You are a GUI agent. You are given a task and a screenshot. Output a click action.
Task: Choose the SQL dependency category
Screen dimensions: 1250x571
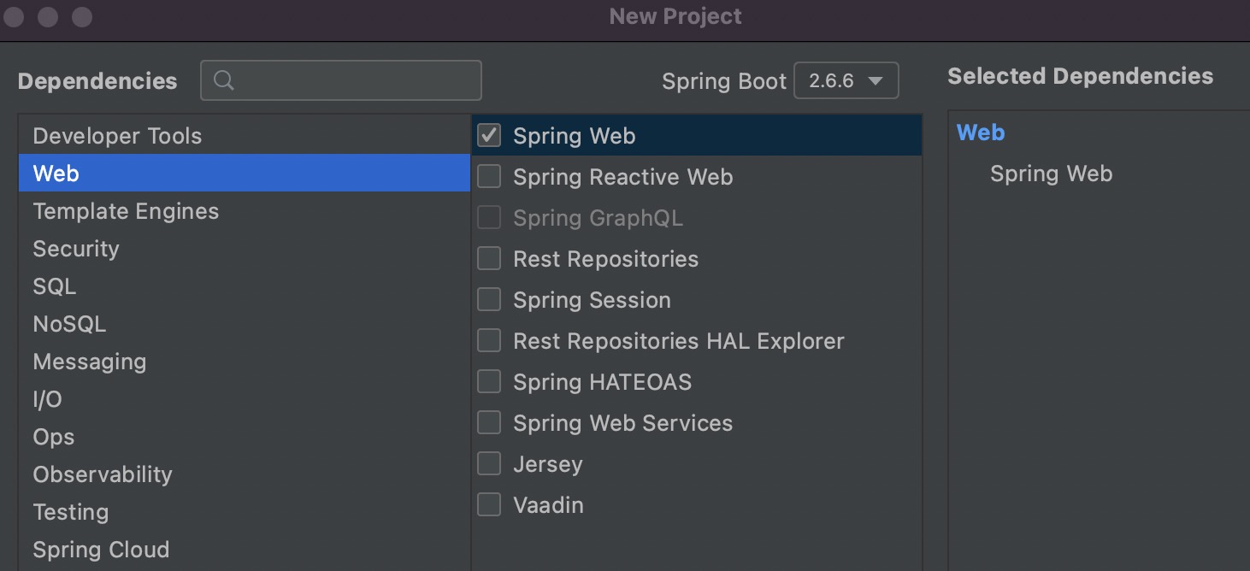55,286
